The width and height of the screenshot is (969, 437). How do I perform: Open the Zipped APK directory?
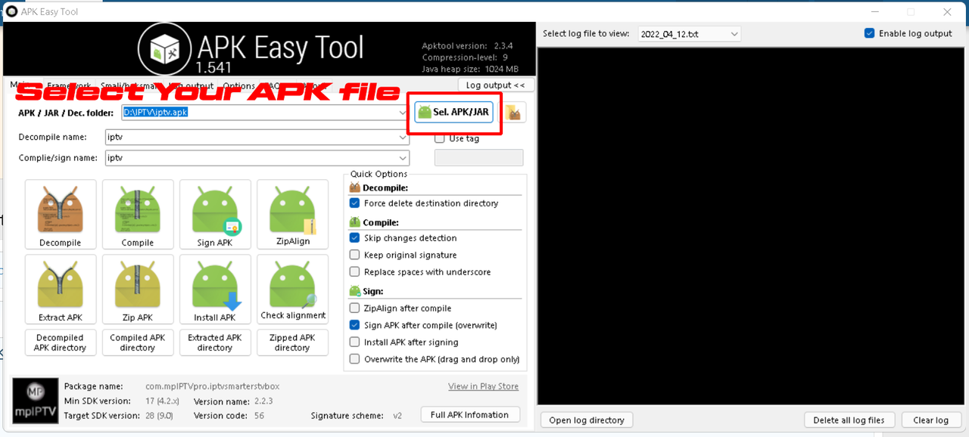pos(292,342)
